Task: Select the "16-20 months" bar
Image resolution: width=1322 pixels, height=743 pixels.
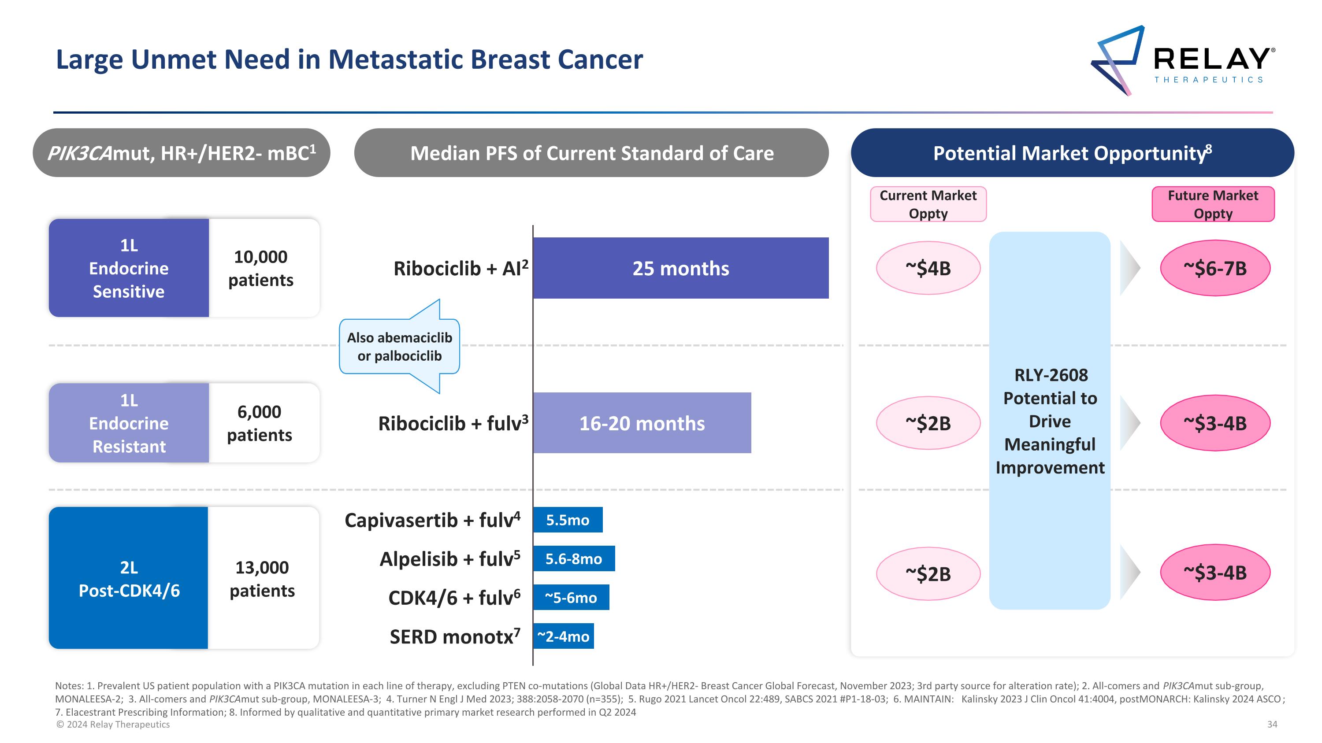Action: pos(642,423)
